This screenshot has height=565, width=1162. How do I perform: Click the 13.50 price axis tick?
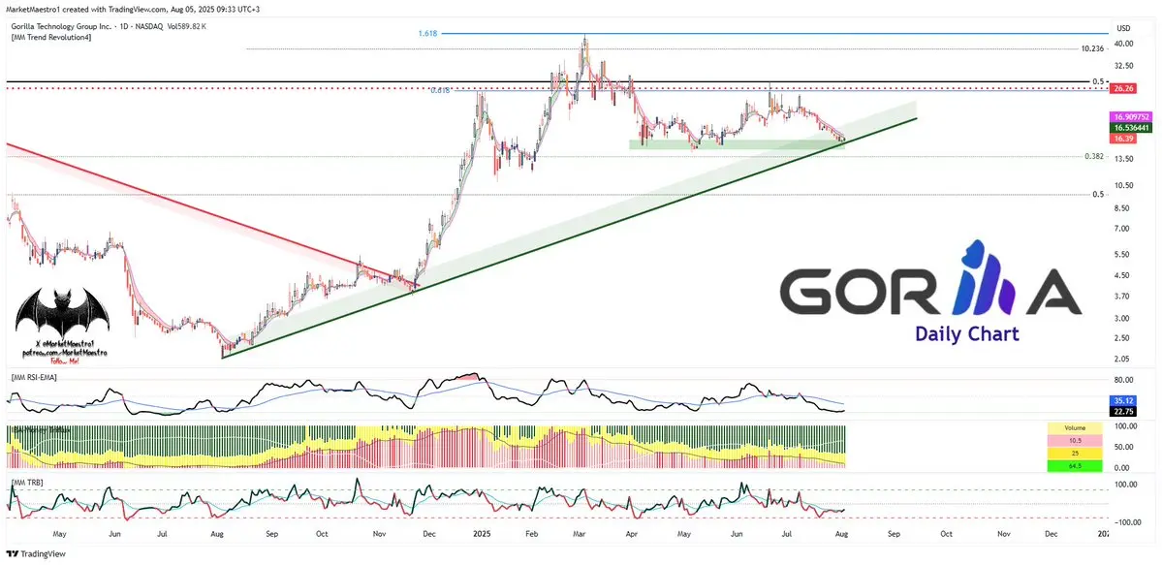[1123, 159]
